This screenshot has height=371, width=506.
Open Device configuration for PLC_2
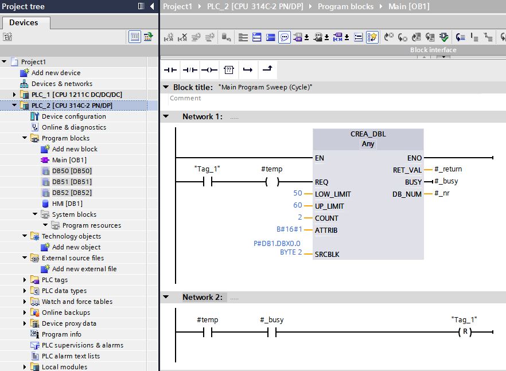(x=73, y=116)
